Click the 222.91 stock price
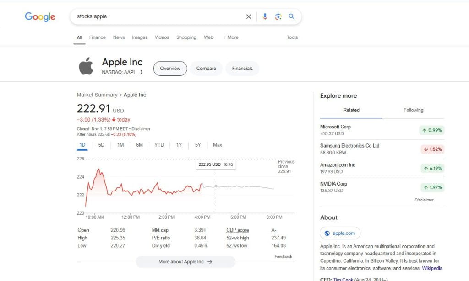Screen dimensions: 469x281 [93, 109]
